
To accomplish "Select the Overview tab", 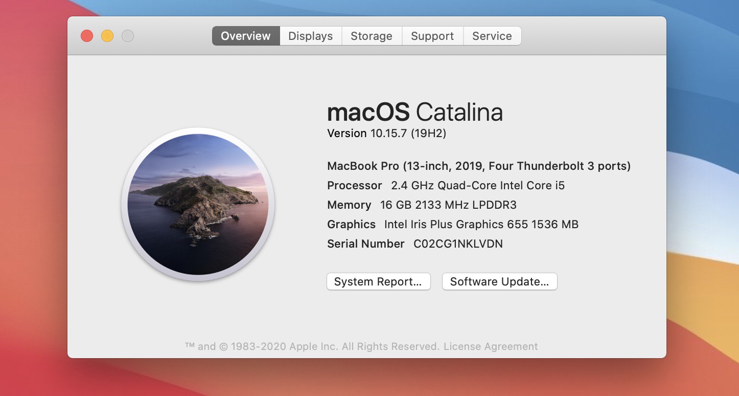I will click(x=246, y=36).
